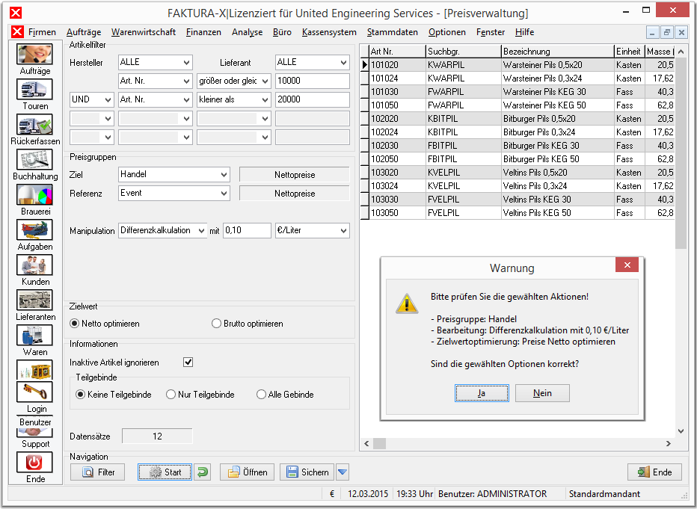This screenshot has height=509, width=697.
Task: Open the Lieferant dropdown
Action: tap(312, 62)
